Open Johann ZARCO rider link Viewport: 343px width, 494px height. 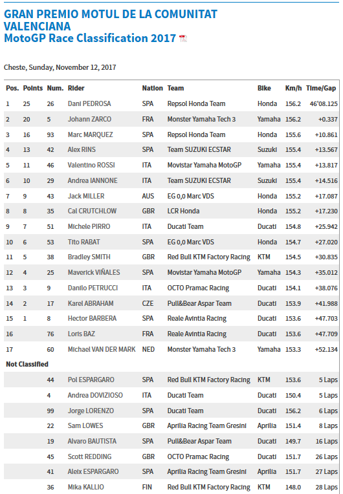(89, 119)
